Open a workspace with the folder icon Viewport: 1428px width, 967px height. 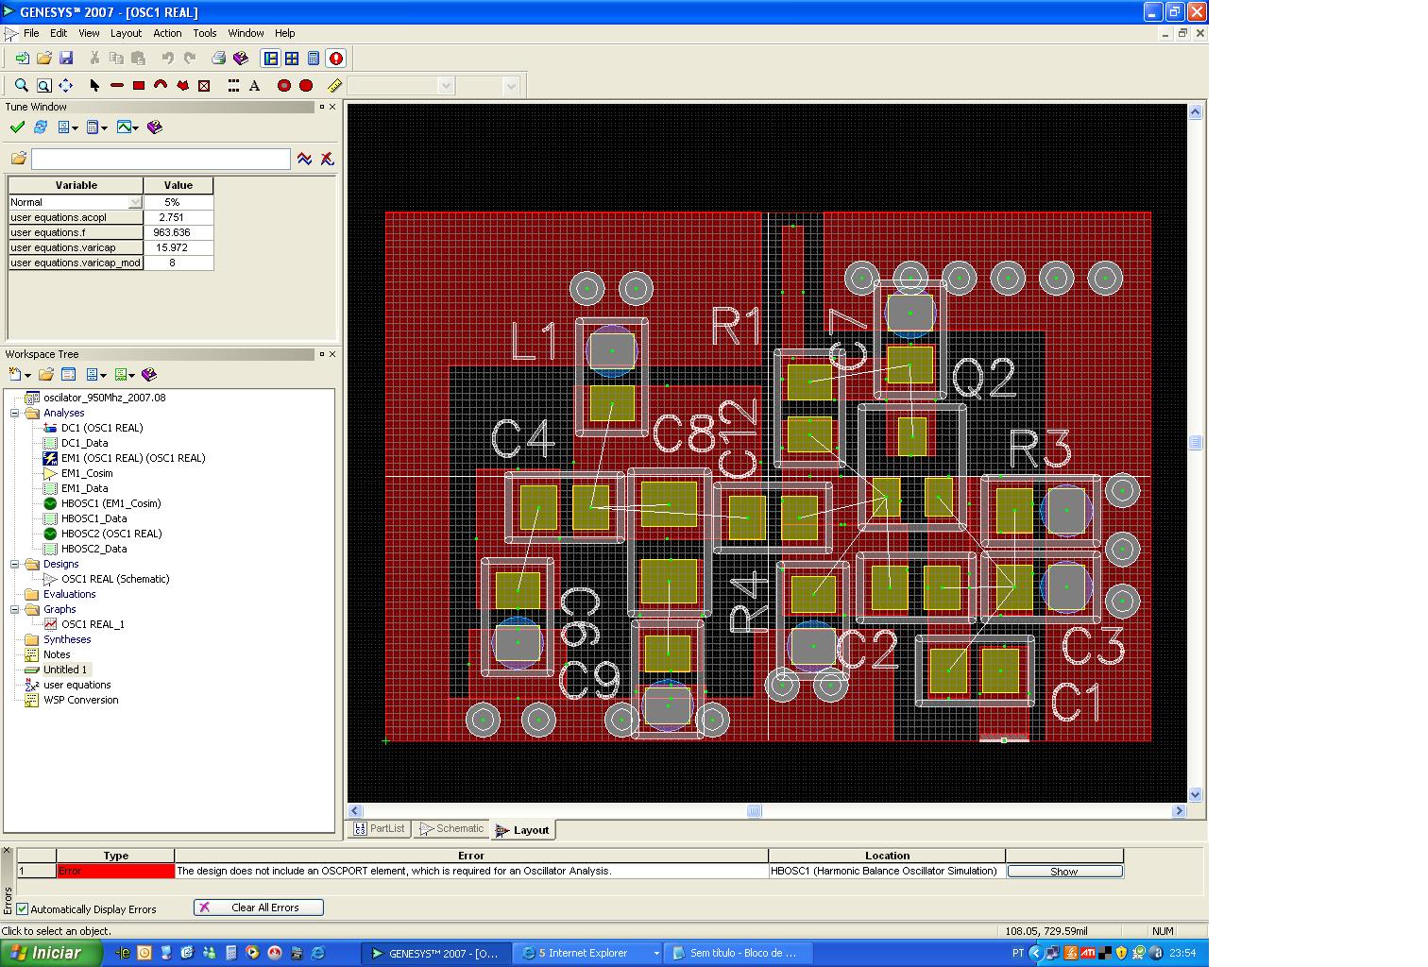[43, 59]
